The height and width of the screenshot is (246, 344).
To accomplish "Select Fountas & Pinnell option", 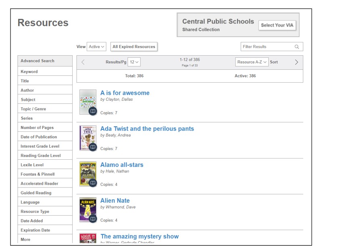I will coord(45,174).
